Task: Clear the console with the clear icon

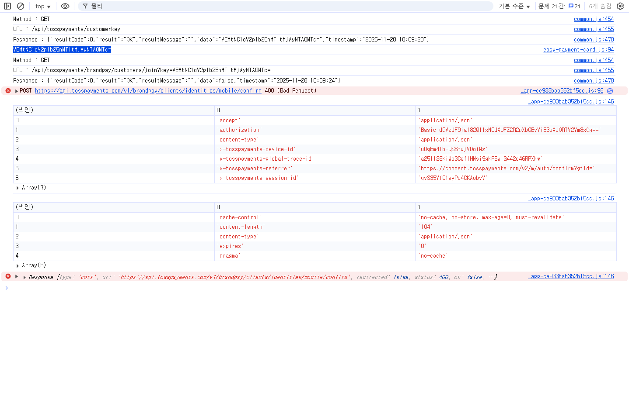Action: tap(21, 6)
